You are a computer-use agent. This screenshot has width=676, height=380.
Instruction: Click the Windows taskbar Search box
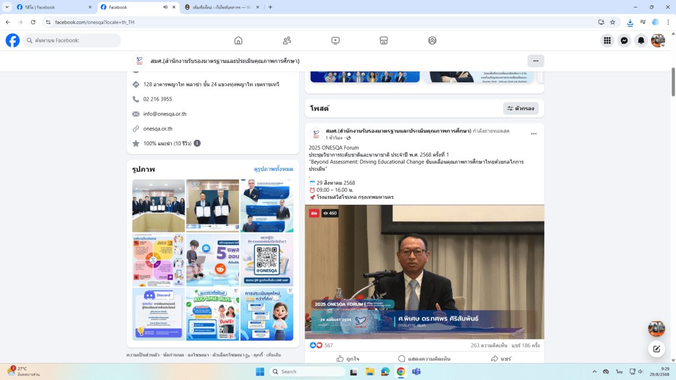pos(308,372)
